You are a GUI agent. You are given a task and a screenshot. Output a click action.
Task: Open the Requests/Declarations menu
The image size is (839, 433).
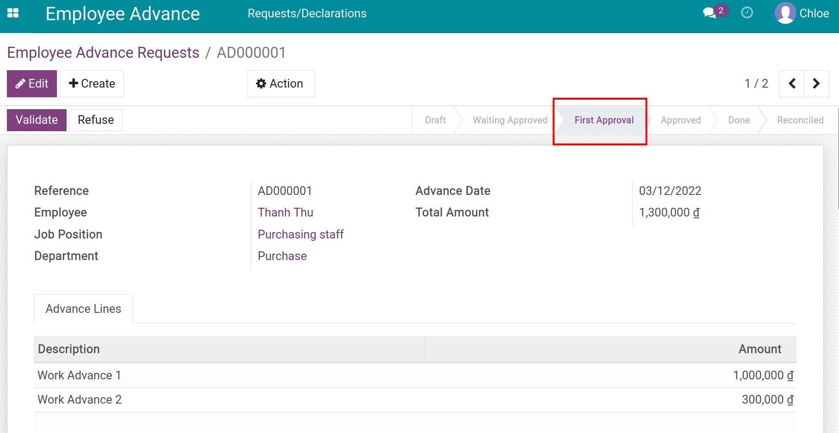[x=307, y=13]
